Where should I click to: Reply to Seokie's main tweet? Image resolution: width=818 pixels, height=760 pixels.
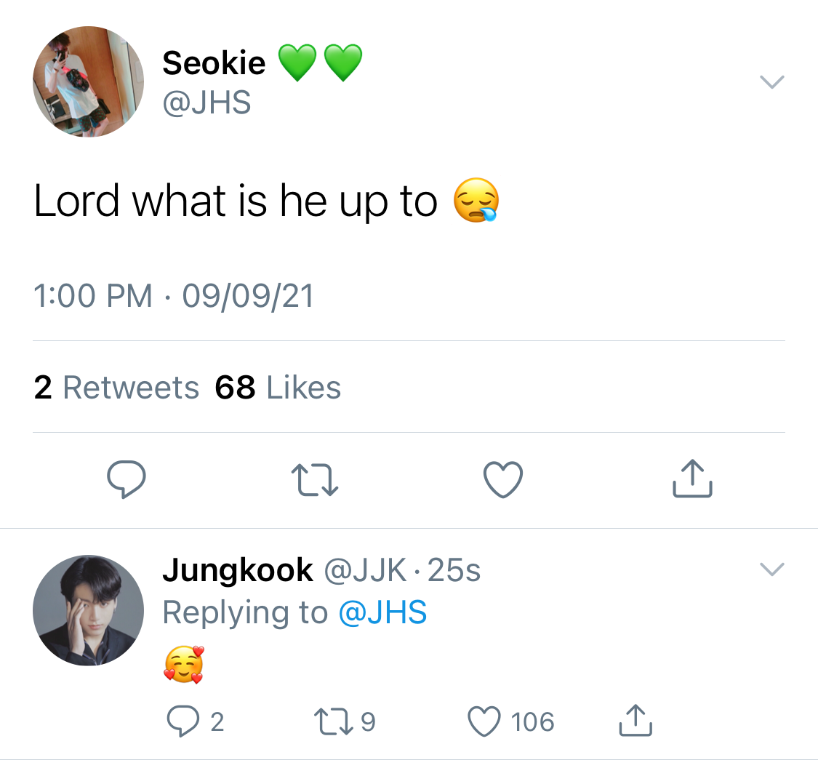127,479
